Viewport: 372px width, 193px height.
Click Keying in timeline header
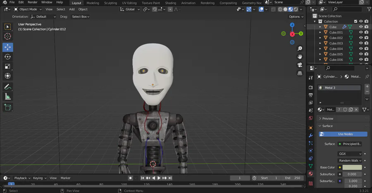pyautogui.click(x=40, y=178)
